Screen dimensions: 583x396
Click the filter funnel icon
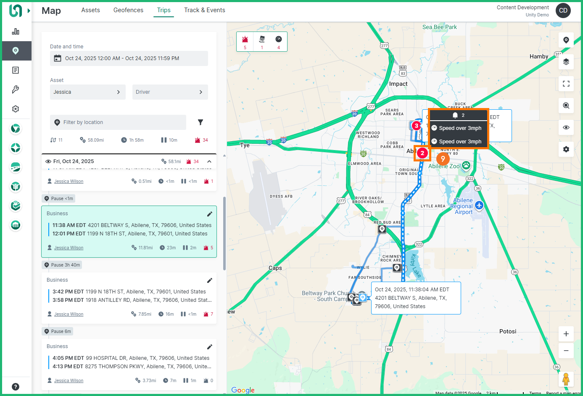200,122
